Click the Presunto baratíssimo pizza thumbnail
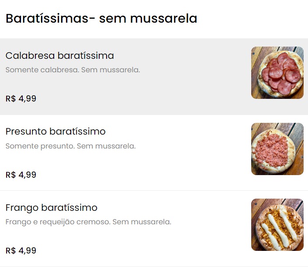This screenshot has height=267, width=308. coord(277,149)
